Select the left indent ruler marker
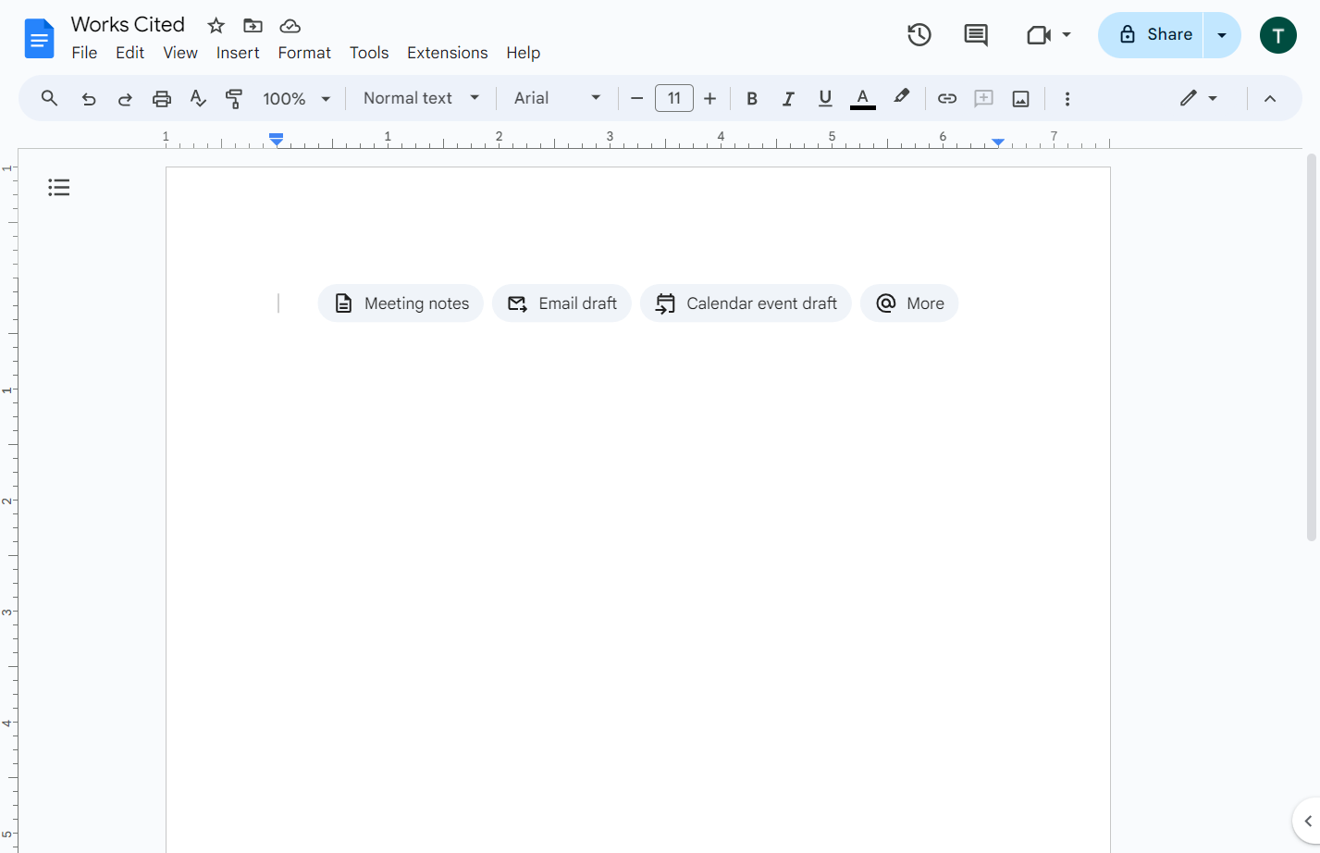 point(277,140)
